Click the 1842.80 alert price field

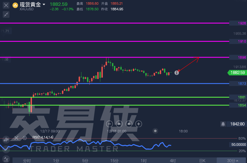point(236,124)
